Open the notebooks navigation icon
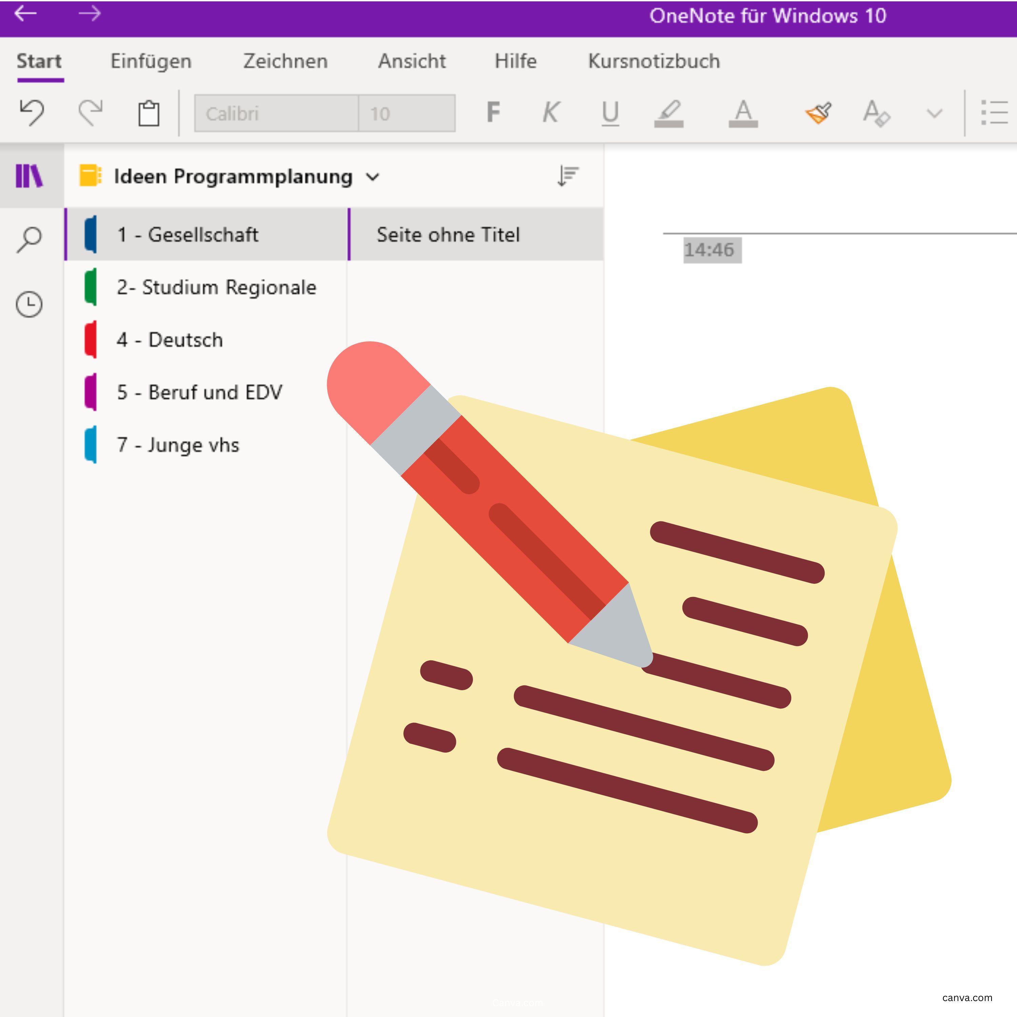The width and height of the screenshot is (1017, 1017). (29, 176)
